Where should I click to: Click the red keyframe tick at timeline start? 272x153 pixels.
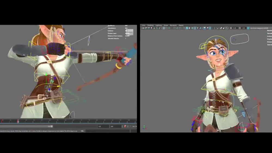pos(2,121)
